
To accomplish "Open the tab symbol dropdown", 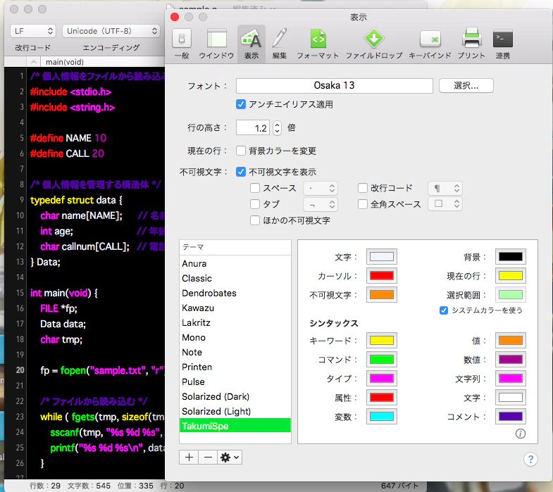I will click(321, 204).
